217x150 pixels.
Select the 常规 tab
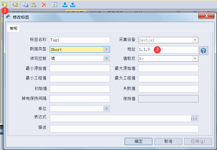pos(14,28)
